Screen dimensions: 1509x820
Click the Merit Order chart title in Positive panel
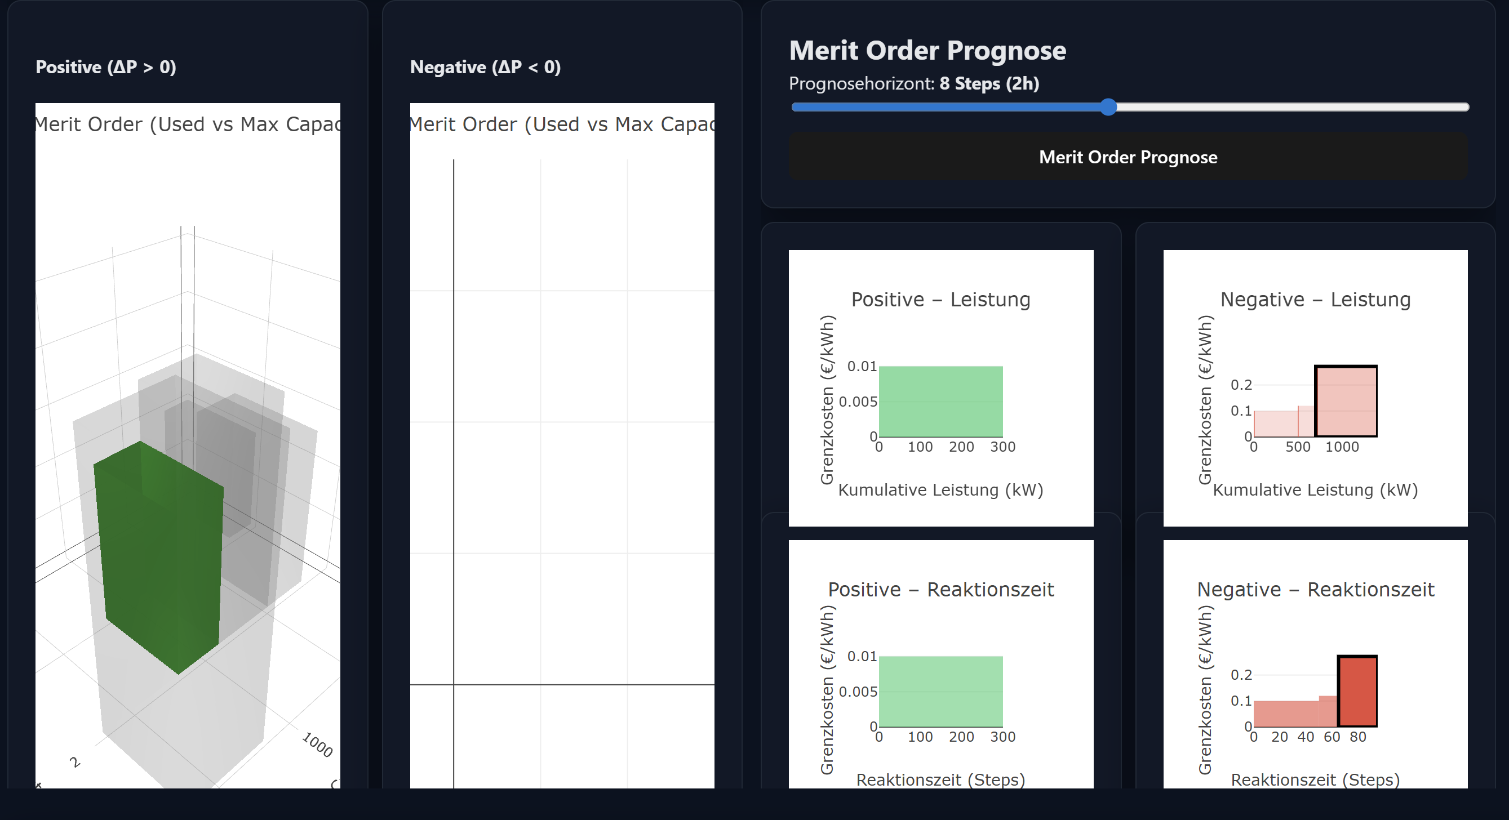(x=188, y=124)
